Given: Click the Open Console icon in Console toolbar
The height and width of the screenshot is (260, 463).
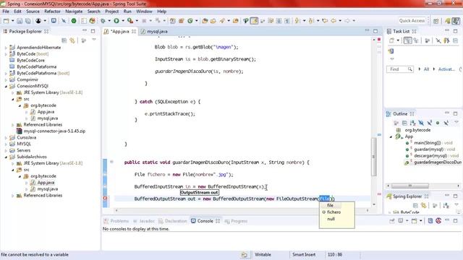Looking at the screenshot, I should [415, 221].
